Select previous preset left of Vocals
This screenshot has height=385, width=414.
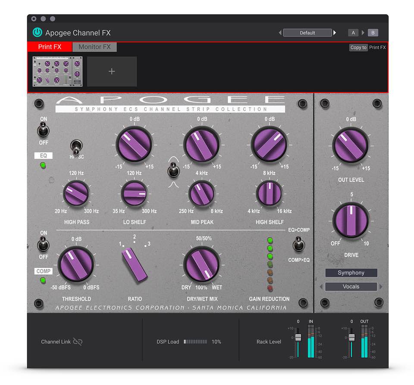[x=321, y=287]
